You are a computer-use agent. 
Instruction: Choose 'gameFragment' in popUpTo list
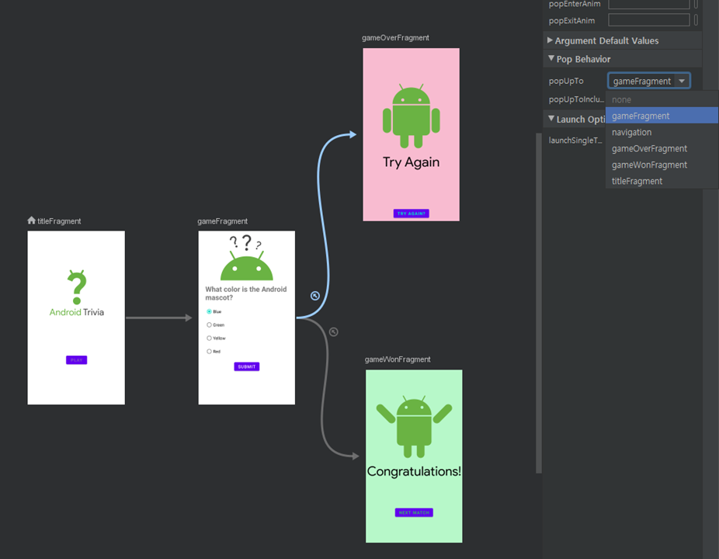pos(662,116)
